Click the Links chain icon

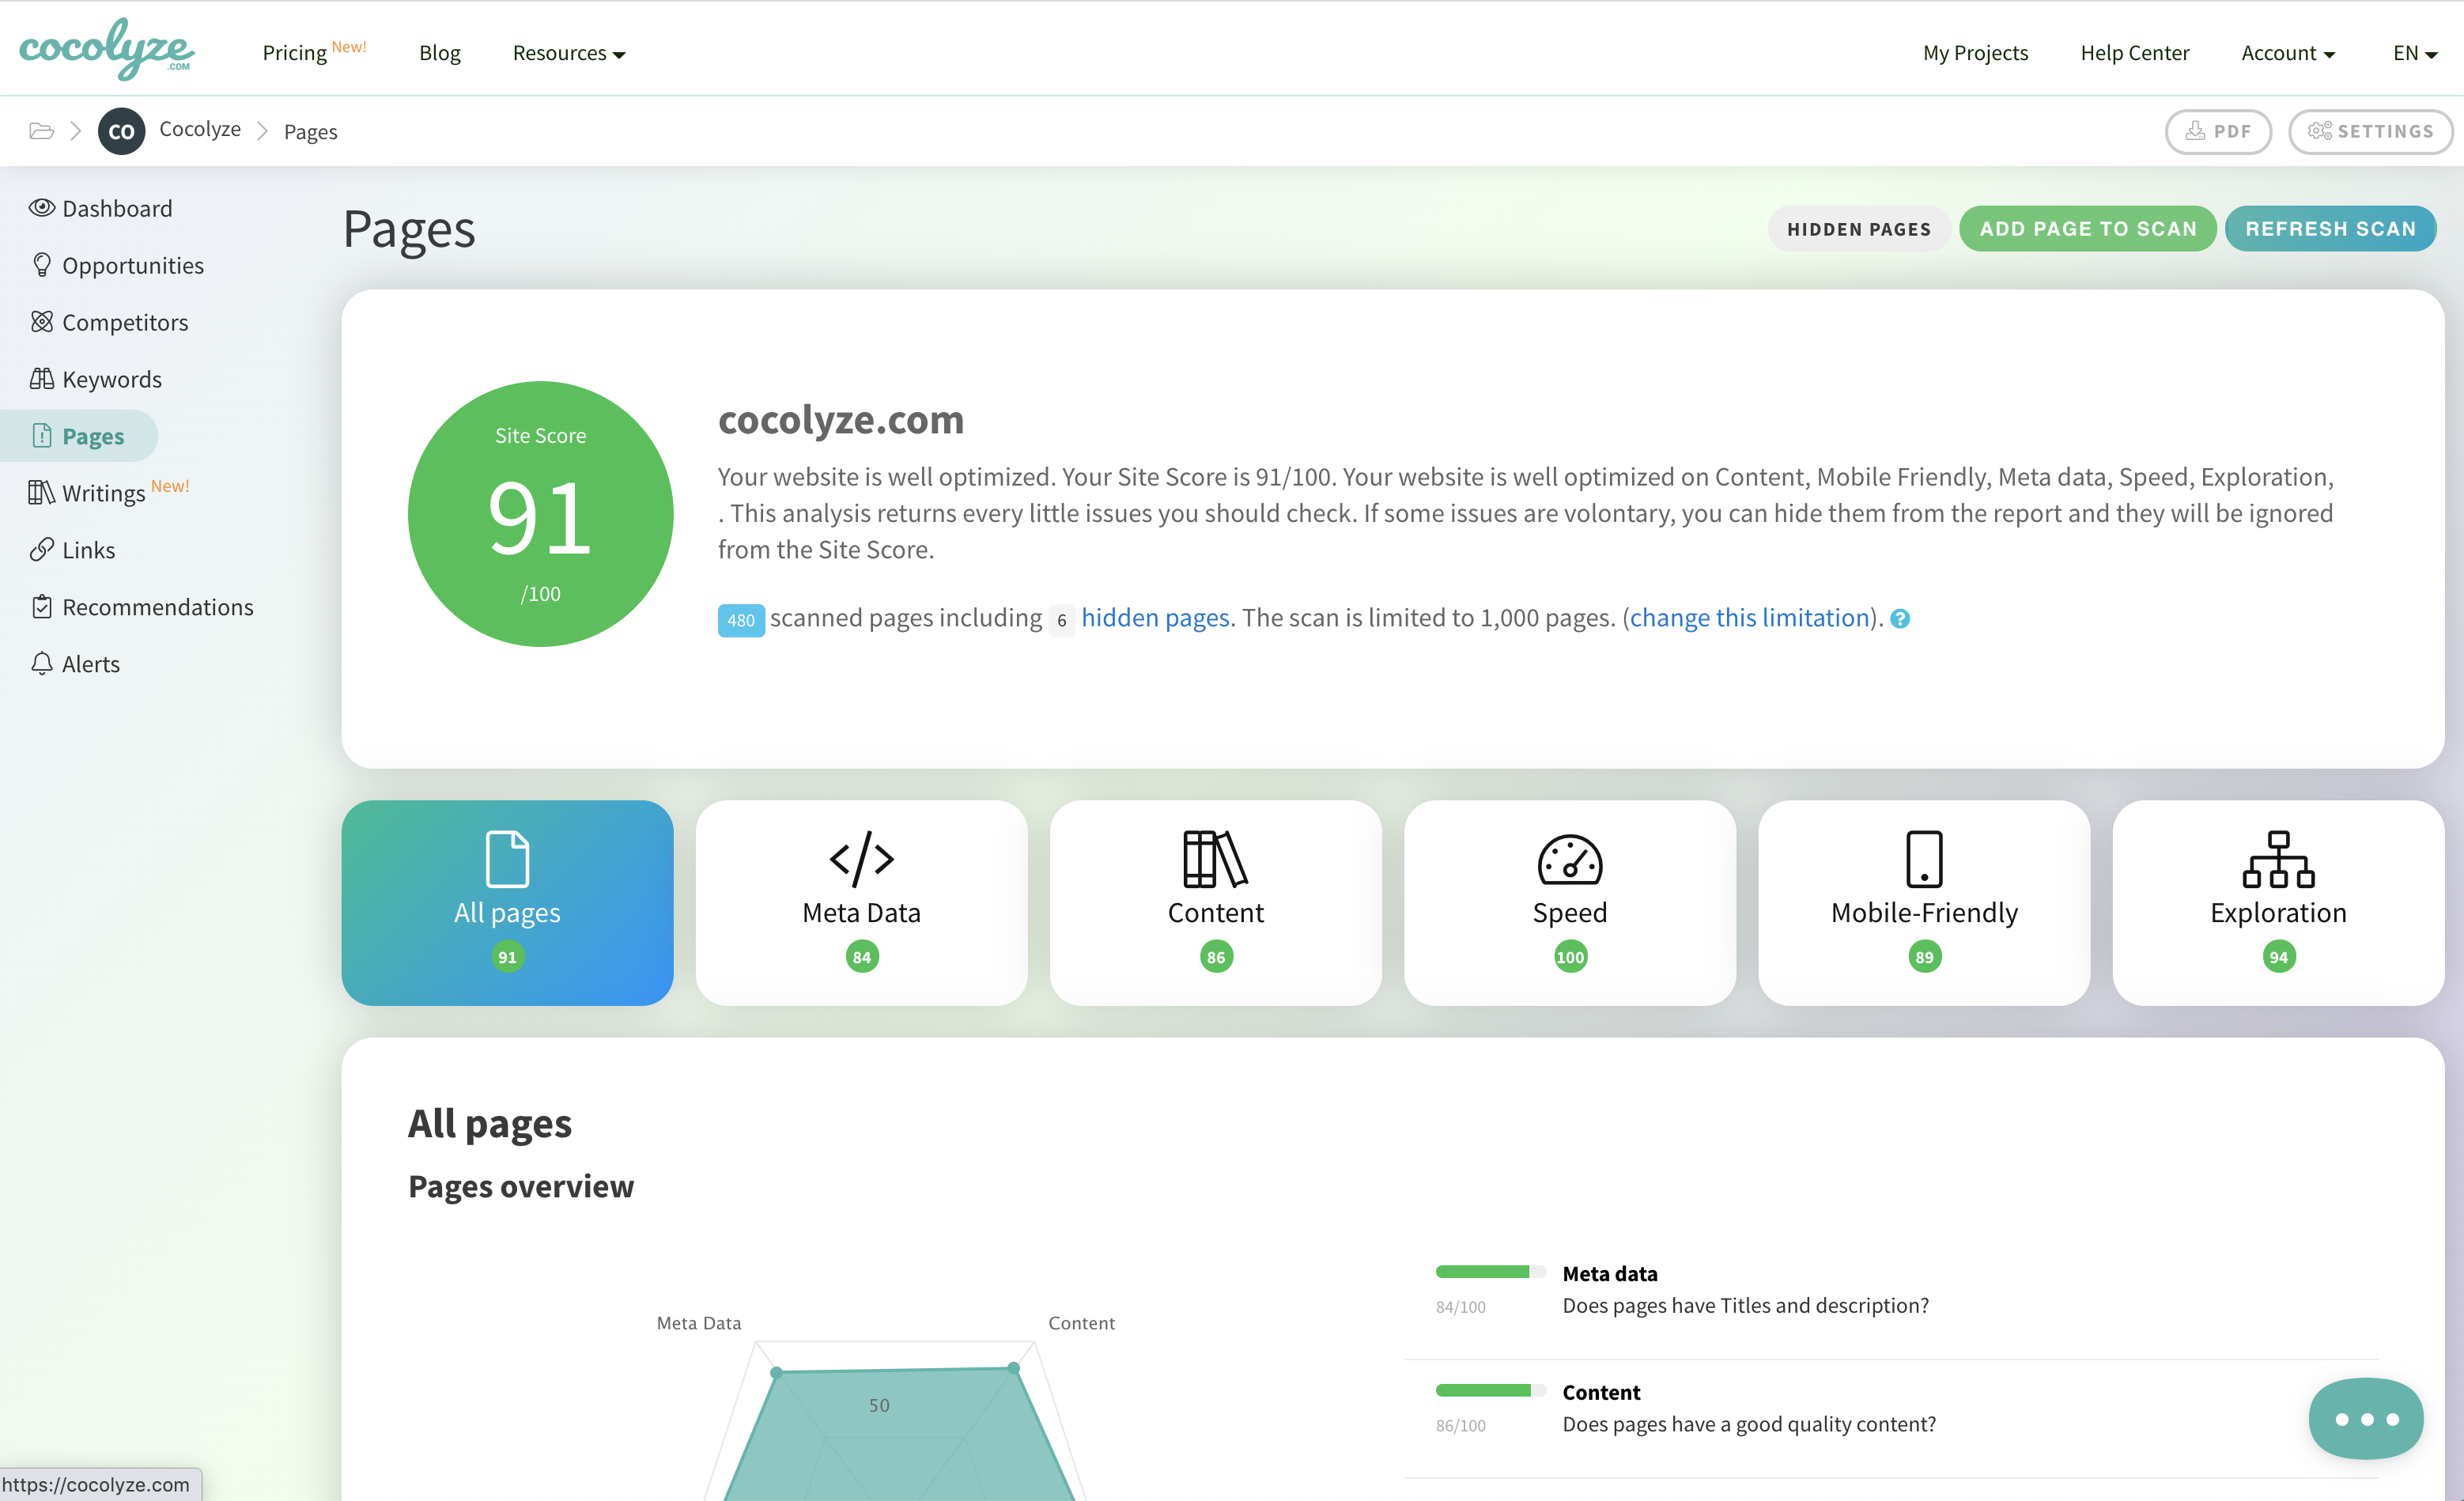[x=41, y=550]
